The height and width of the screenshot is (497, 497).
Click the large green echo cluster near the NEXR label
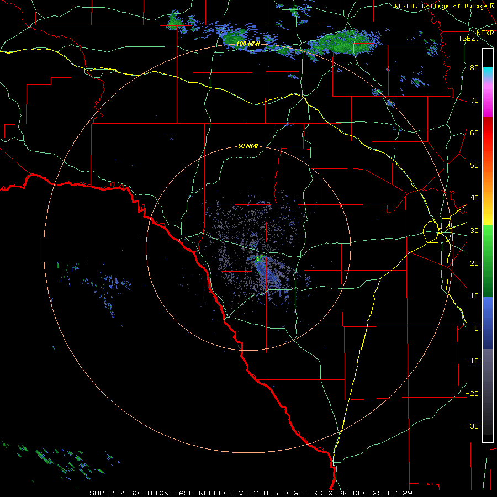pyautogui.click(x=346, y=43)
